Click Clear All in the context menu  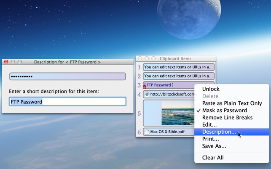point(213,158)
